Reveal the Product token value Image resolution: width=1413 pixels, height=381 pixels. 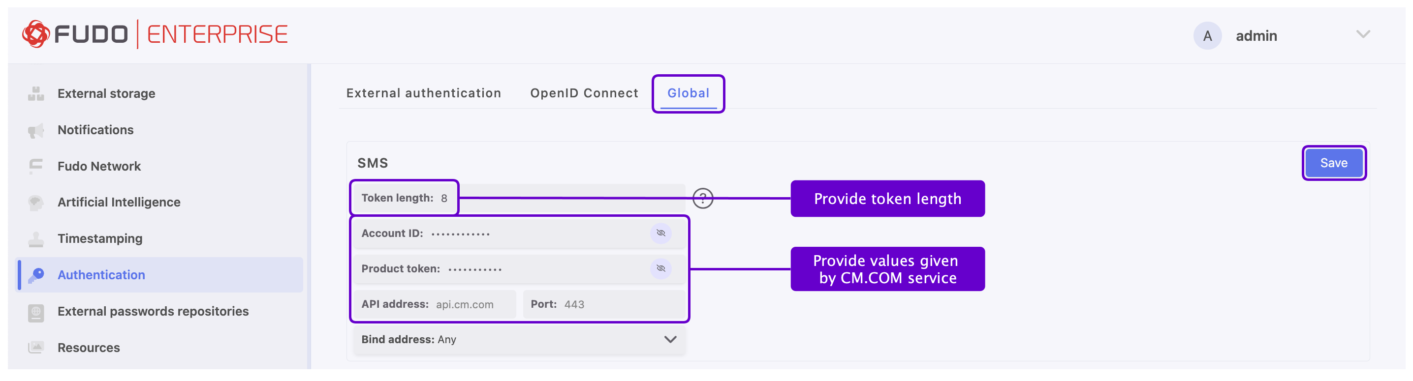tap(660, 268)
